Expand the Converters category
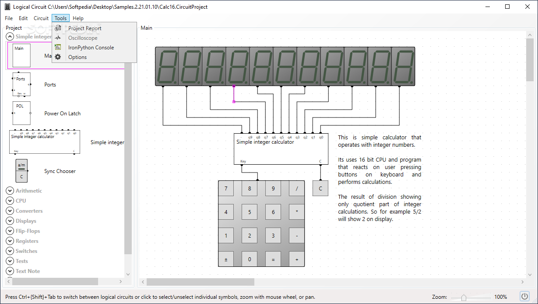 (10, 211)
